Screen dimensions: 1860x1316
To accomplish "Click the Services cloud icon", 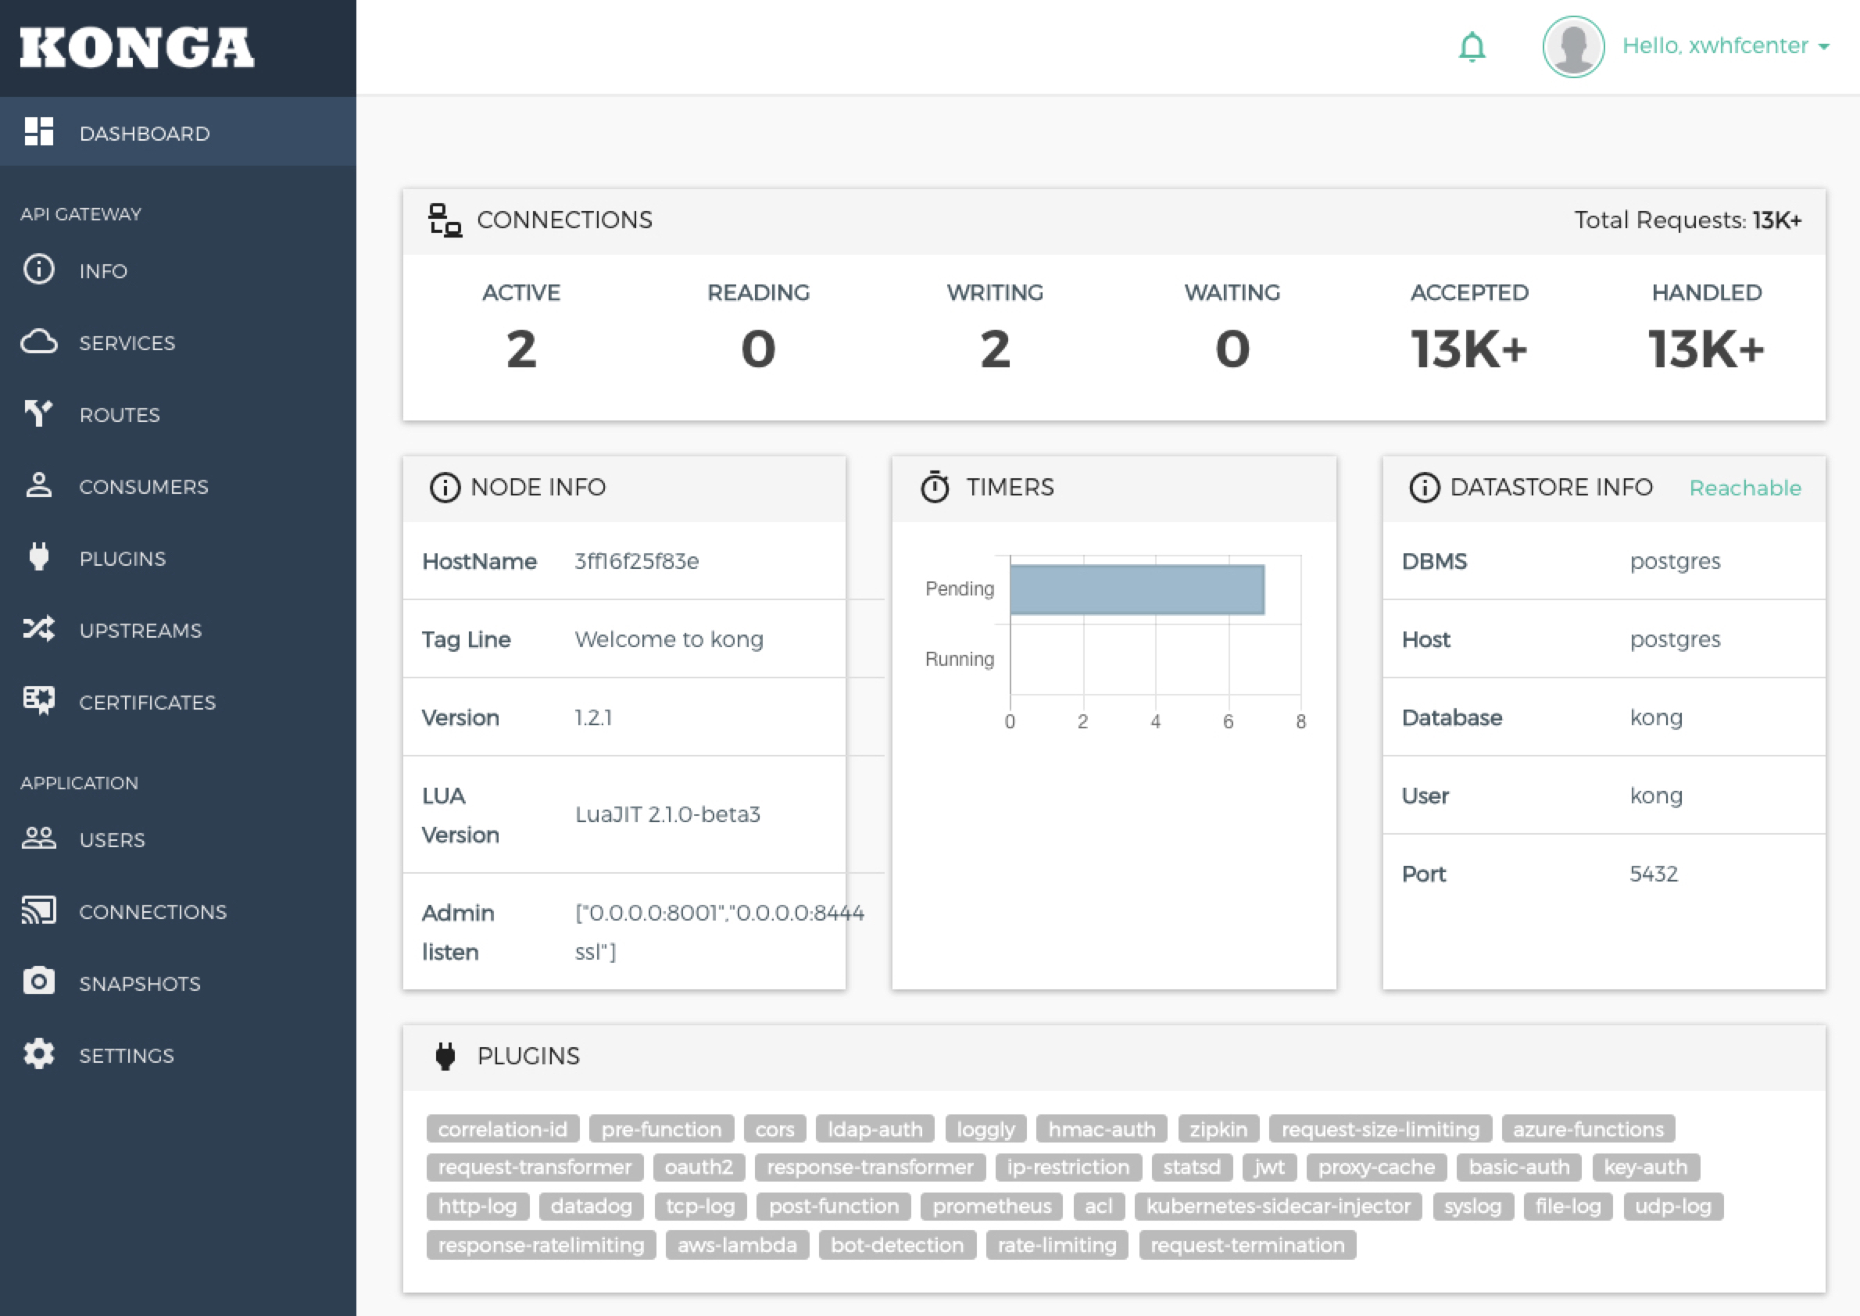I will pos(39,342).
